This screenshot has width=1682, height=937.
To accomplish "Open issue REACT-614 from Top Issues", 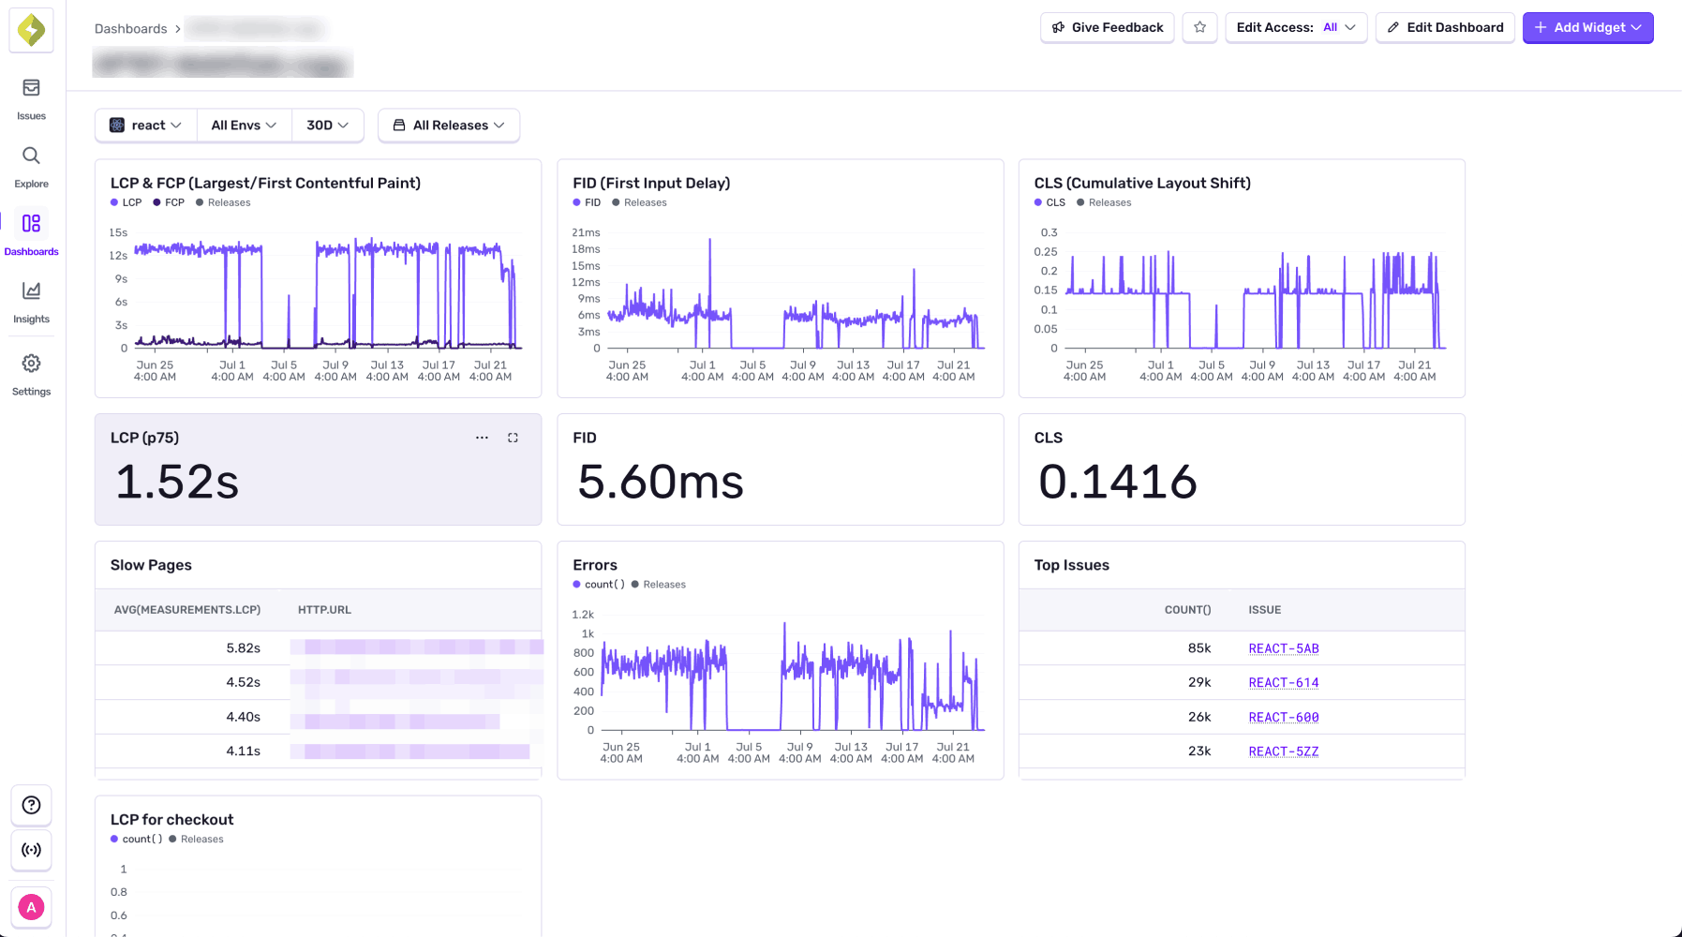I will point(1283,682).
